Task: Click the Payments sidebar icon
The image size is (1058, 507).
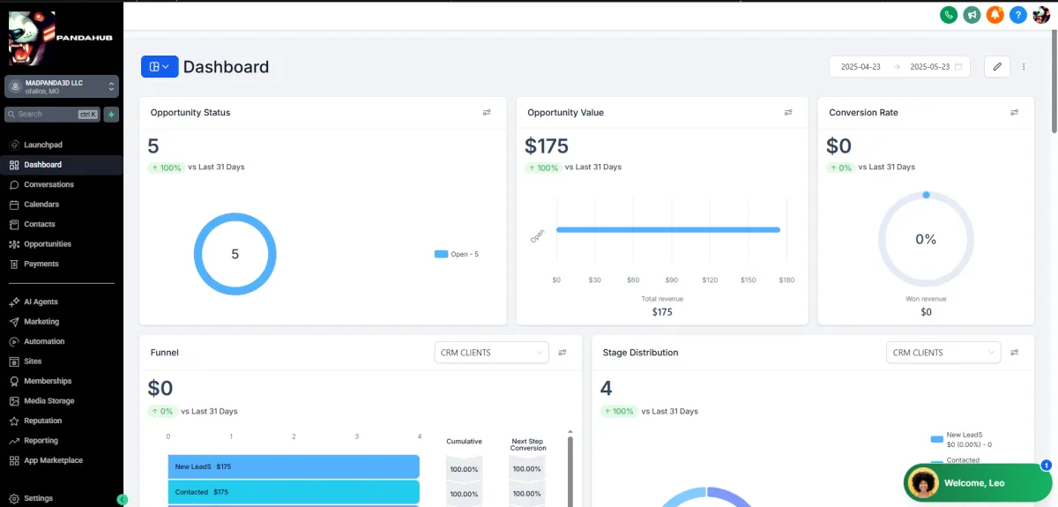Action: pyautogui.click(x=14, y=264)
